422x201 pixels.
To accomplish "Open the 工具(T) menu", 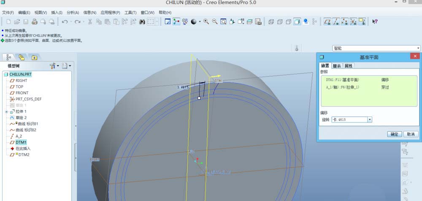I will 130,12.
